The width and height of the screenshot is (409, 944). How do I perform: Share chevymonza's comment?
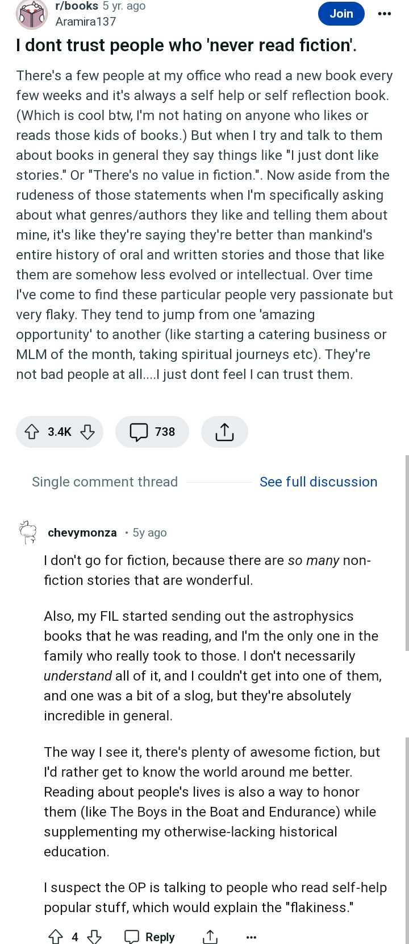pyautogui.click(x=210, y=937)
